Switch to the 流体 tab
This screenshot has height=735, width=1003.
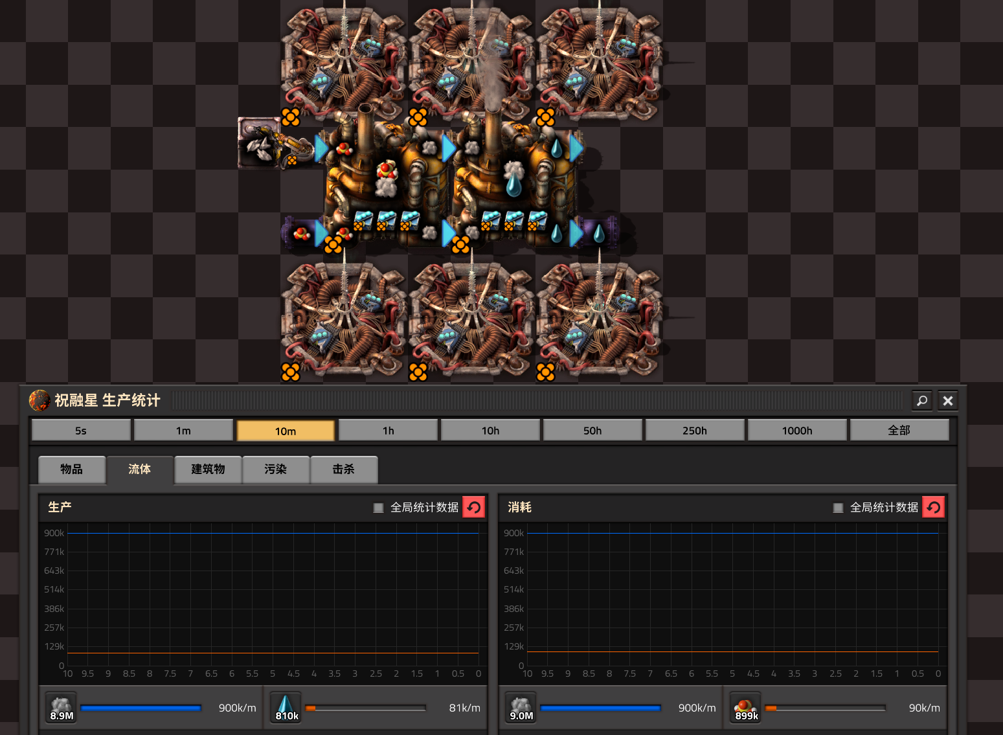pos(140,469)
